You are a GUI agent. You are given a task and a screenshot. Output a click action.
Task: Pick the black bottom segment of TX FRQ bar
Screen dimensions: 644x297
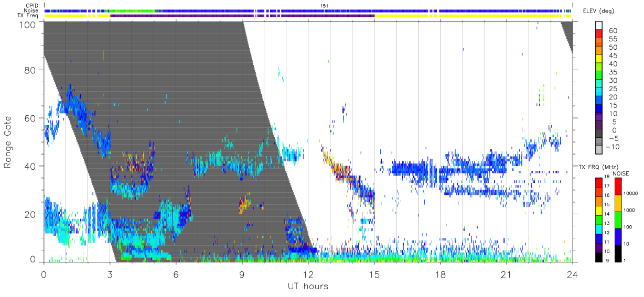[599, 257]
